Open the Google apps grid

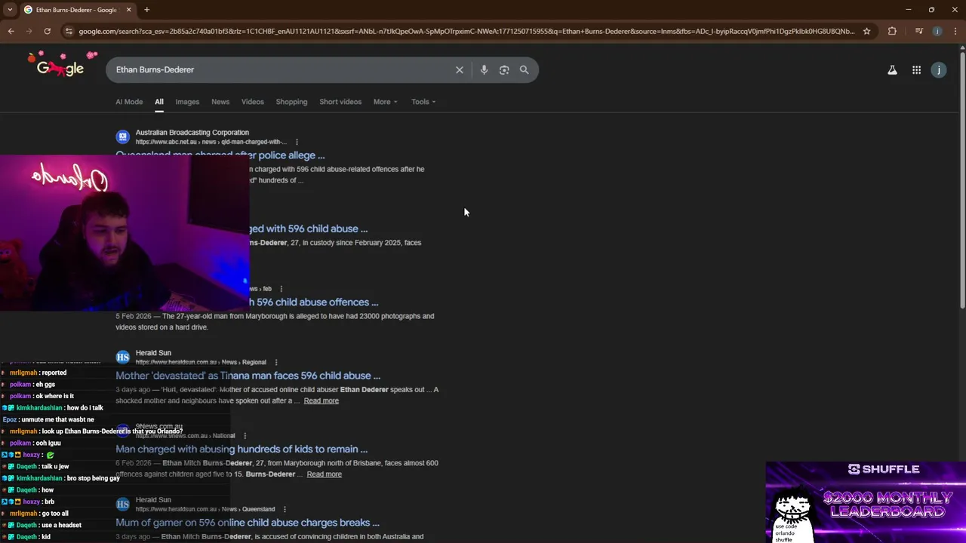coord(916,70)
